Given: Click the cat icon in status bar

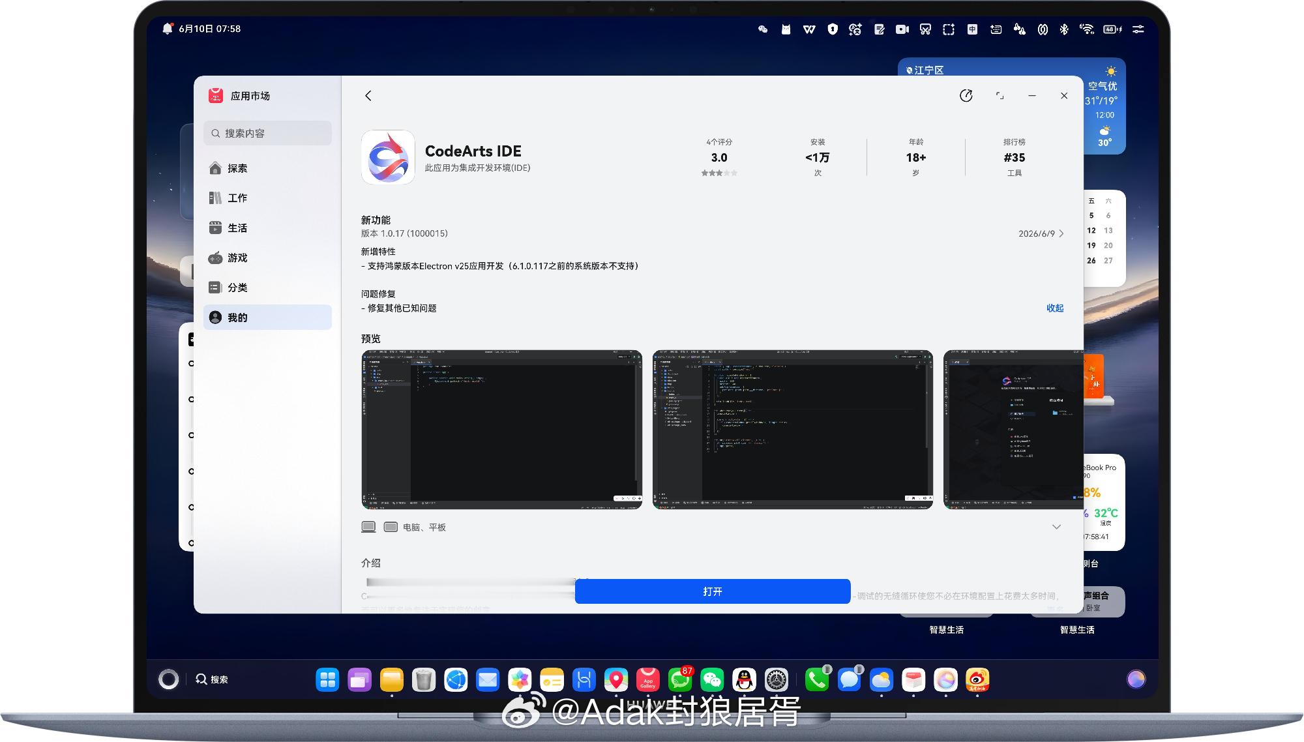Looking at the screenshot, I should pos(786,29).
